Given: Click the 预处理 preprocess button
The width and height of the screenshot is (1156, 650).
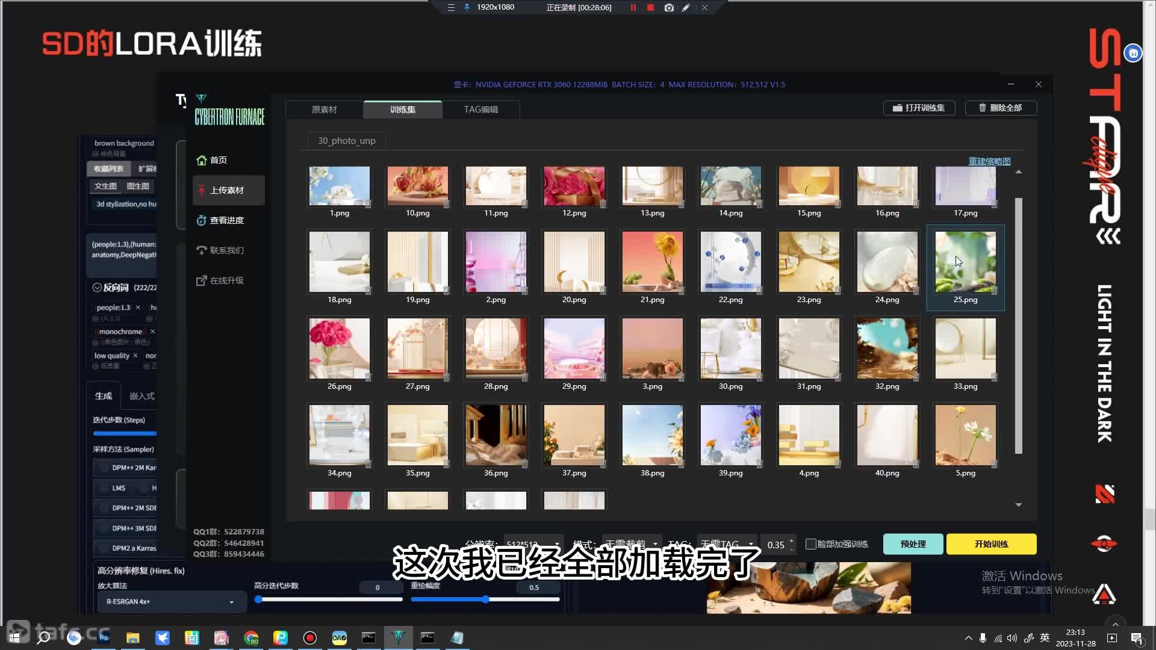Looking at the screenshot, I should click(913, 544).
